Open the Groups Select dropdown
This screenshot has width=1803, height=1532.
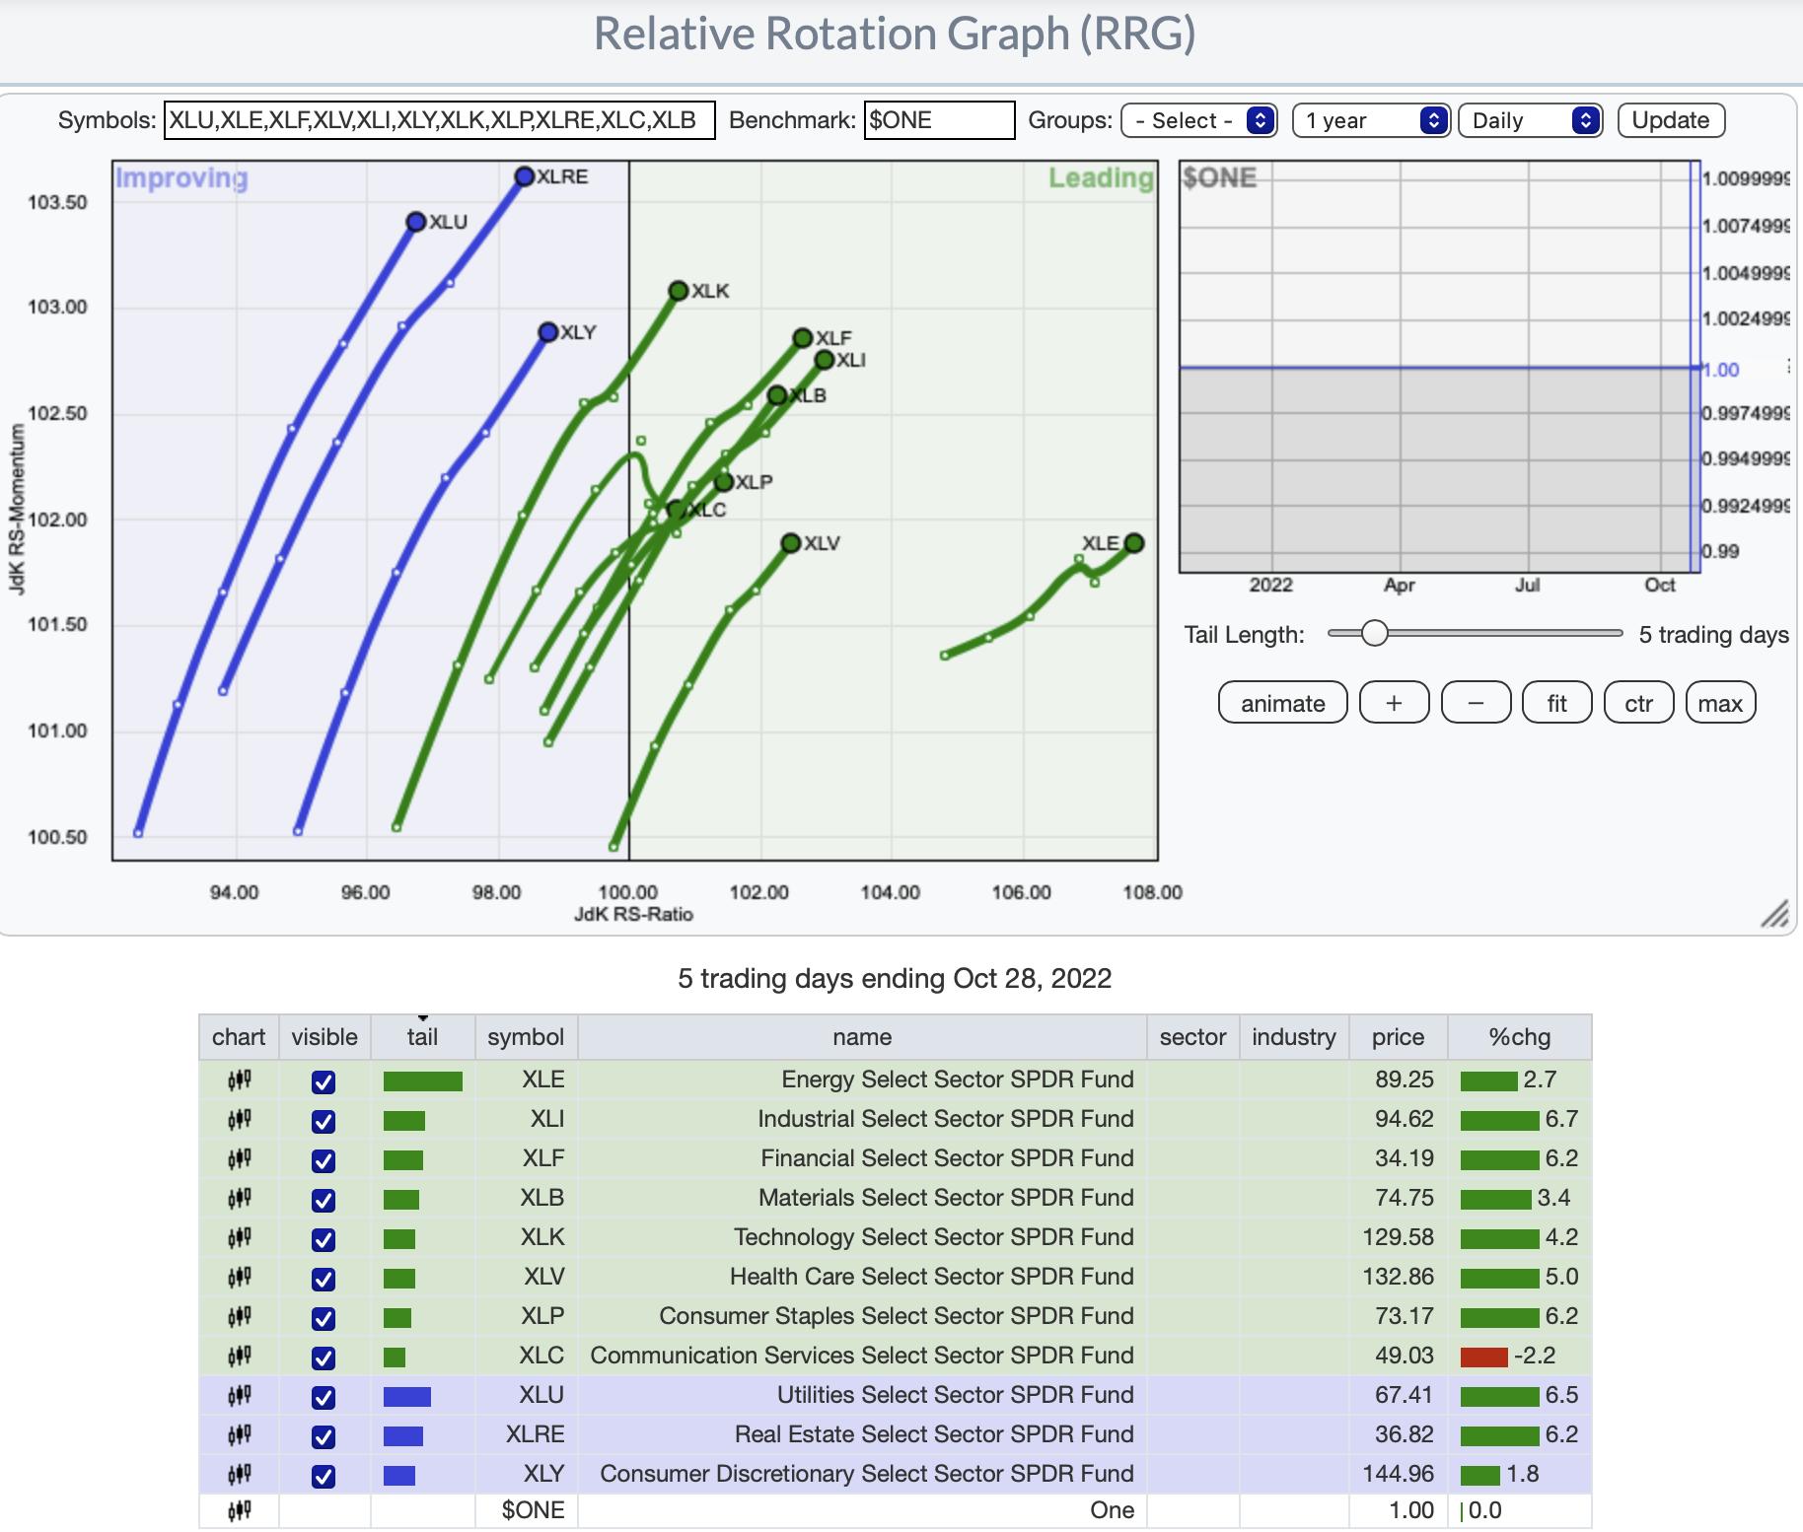[x=1199, y=120]
